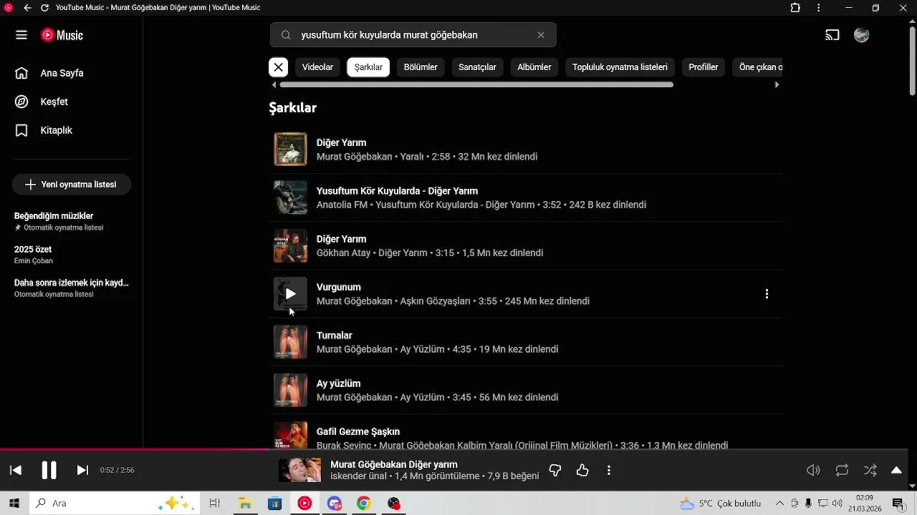917x515 pixels.
Task: Like the currently playing song
Action: click(x=582, y=470)
